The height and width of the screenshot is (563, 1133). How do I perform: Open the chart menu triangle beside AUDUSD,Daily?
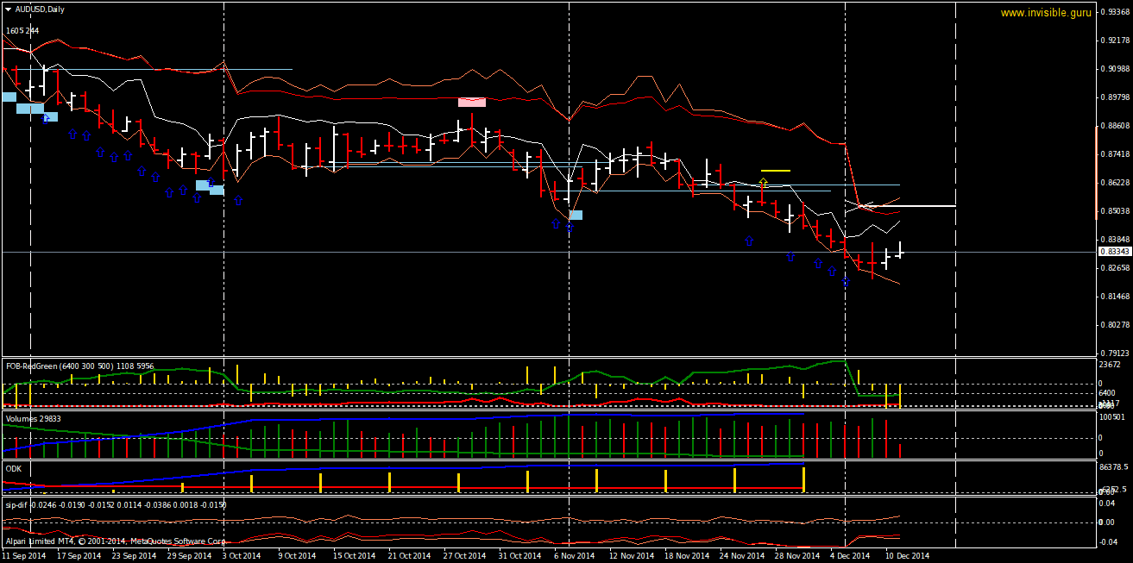point(9,9)
